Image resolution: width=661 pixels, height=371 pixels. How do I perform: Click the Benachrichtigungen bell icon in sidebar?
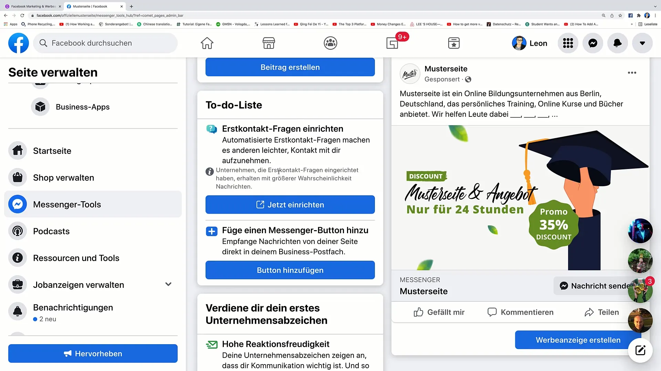pos(18,311)
